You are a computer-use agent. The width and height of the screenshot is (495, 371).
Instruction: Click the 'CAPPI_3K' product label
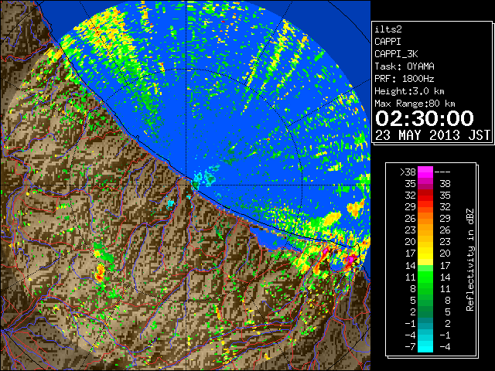396,54
